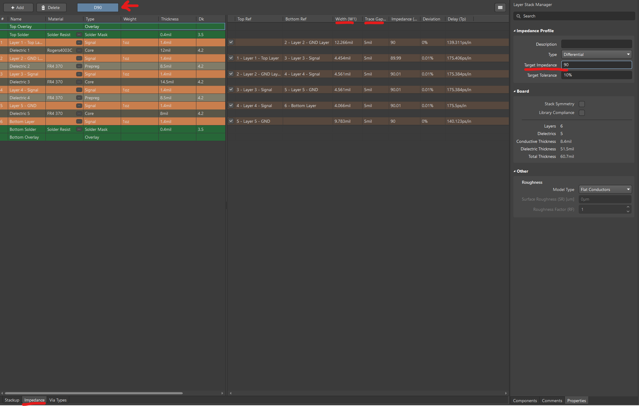Open material picker for Bottom Solder row
The width and height of the screenshot is (639, 406).
tap(79, 129)
